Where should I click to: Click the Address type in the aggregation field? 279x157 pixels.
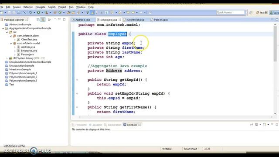(114, 71)
